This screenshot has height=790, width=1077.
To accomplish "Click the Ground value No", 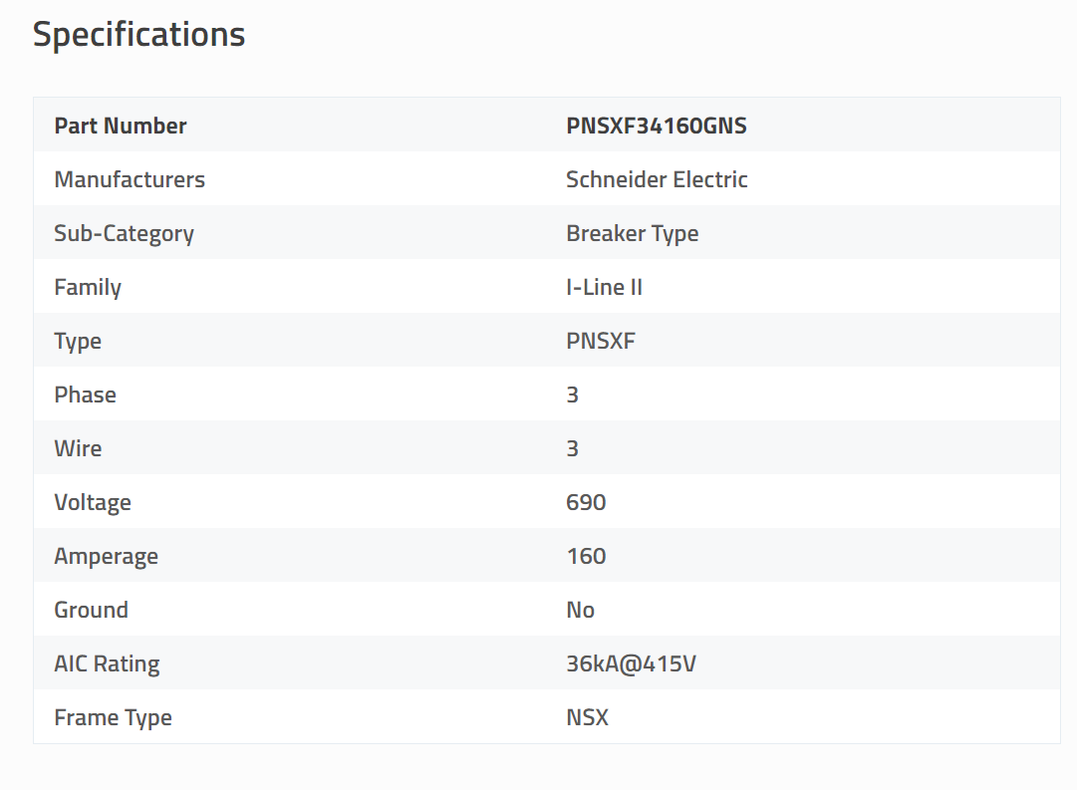I will (580, 610).
